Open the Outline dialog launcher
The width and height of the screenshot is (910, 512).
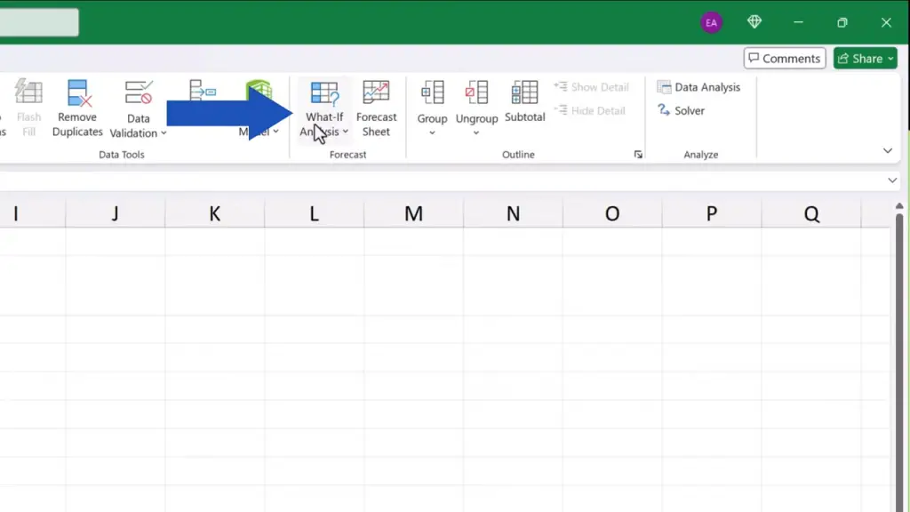pyautogui.click(x=638, y=155)
